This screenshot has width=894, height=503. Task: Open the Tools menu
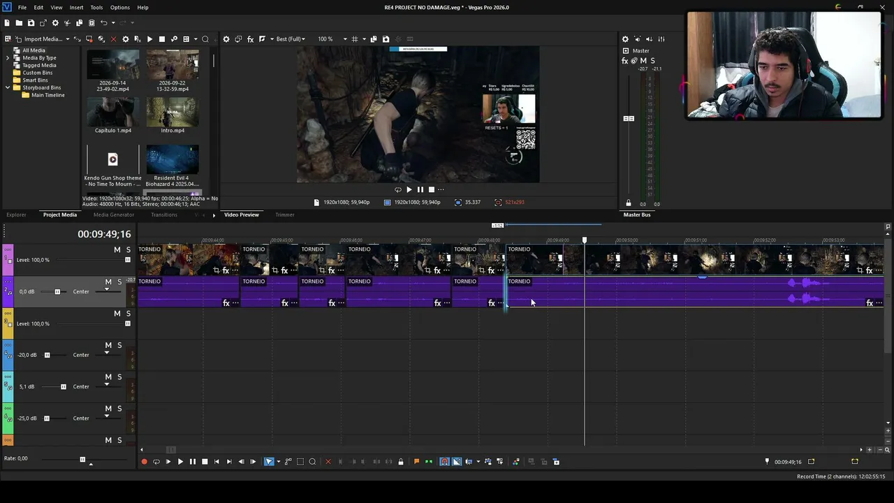(x=96, y=7)
